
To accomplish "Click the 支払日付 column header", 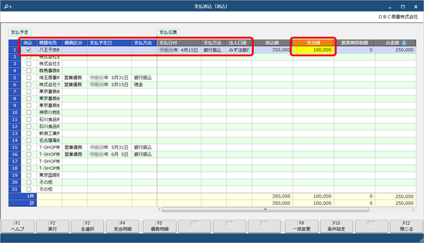I will click(179, 42).
